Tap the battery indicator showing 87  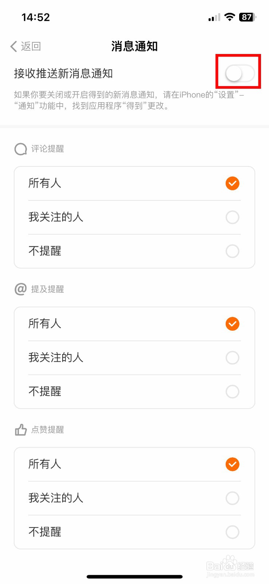[248, 17]
